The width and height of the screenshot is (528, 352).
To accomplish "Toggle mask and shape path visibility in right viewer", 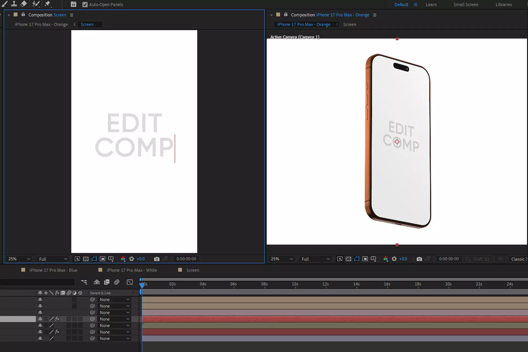I will point(357,259).
